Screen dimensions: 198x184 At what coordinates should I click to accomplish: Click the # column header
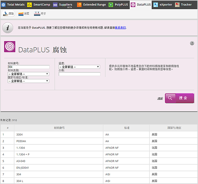(7, 128)
